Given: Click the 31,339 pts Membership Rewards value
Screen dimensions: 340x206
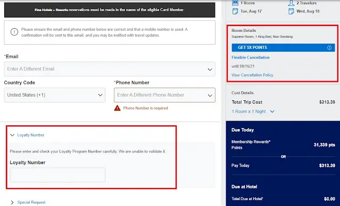Looking at the screenshot, I should click(x=325, y=145).
